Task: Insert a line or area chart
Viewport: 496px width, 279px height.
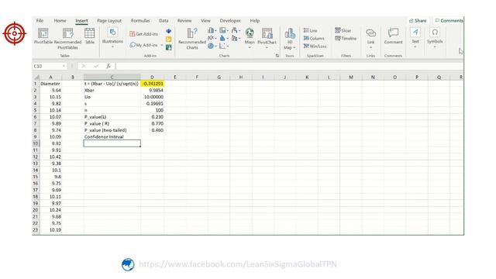Action: [212, 38]
